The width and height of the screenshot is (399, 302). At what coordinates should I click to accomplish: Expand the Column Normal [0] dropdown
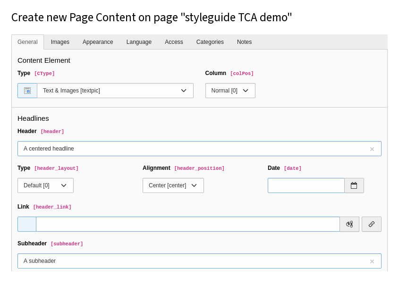[230, 91]
